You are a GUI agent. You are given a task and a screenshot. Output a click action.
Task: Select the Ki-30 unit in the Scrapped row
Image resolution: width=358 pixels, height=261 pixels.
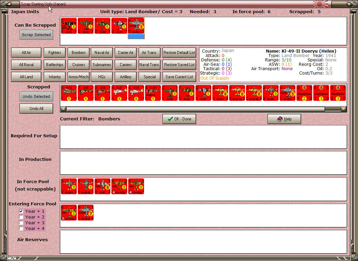pos(170,93)
